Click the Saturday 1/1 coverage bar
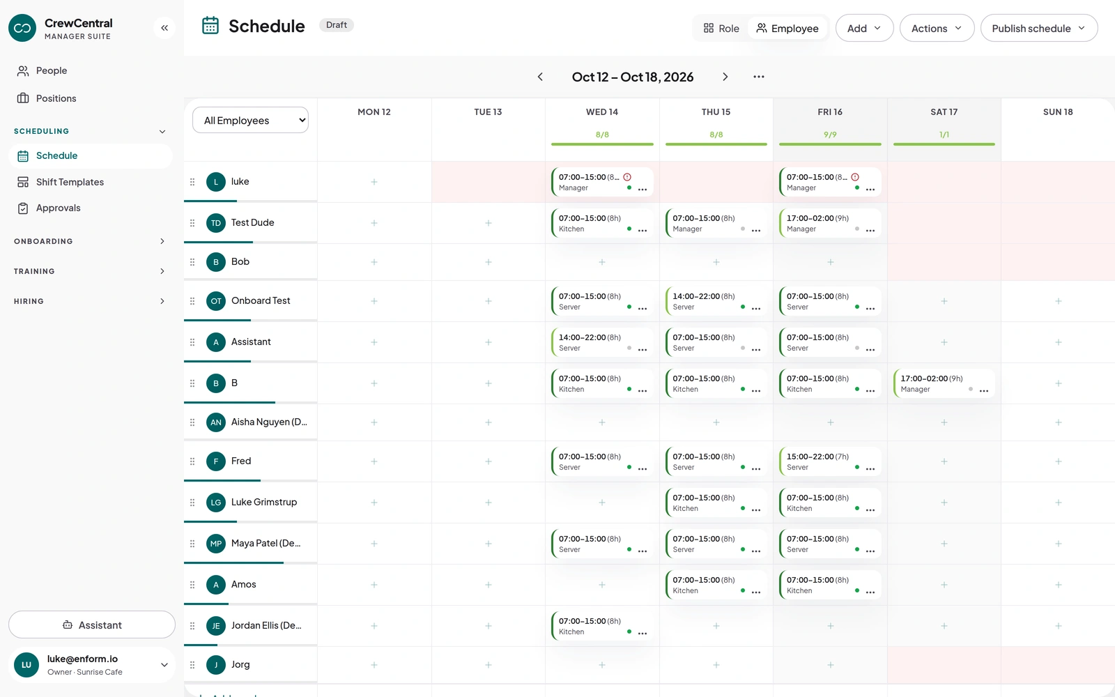The height and width of the screenshot is (697, 1115). (x=944, y=144)
